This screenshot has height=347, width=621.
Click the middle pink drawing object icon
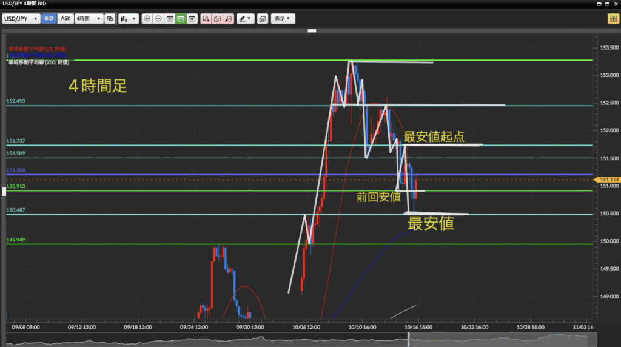point(217,19)
